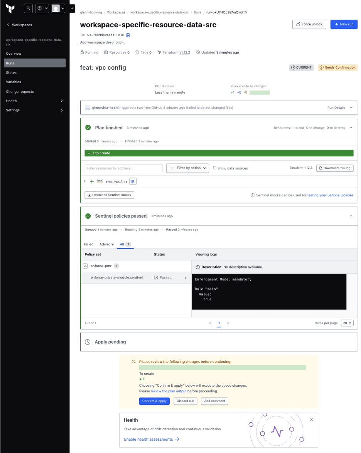This screenshot has width=361, height=453.
Task: Click the Apply pending clock icon
Action: coord(88,342)
